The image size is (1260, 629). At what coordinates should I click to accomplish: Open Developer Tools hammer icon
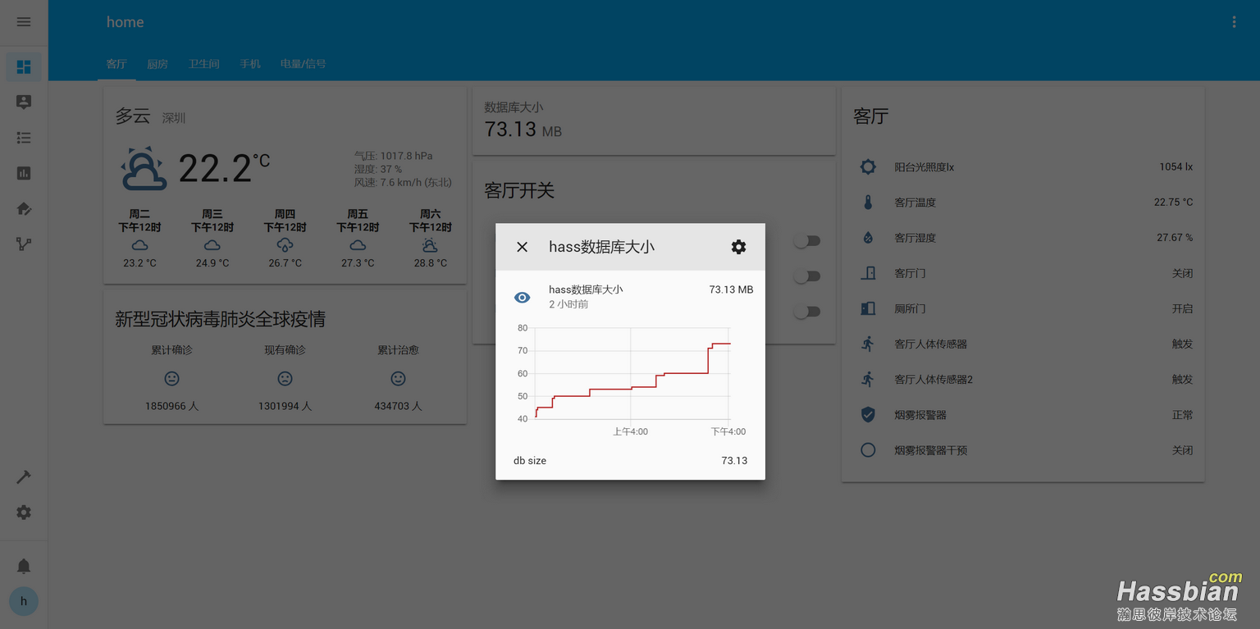[24, 476]
